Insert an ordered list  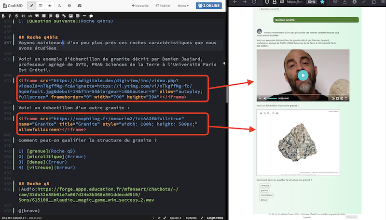(x=51, y=16)
